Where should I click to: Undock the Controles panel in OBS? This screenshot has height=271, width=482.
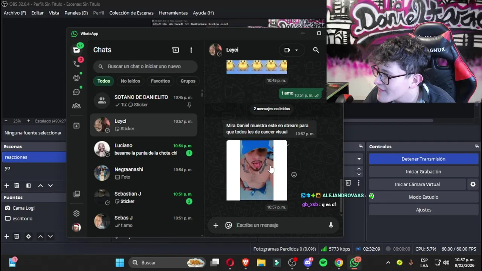477,146
